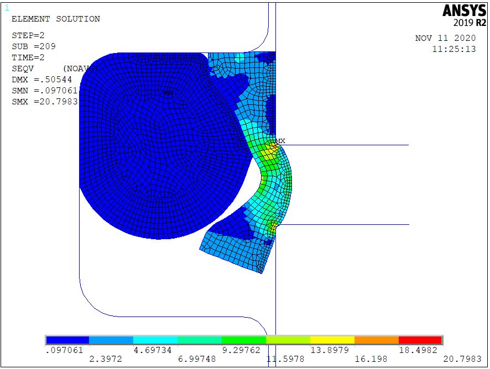Viewport: 490px width, 369px height.
Task: Click the red legend color band
Action: point(420,340)
